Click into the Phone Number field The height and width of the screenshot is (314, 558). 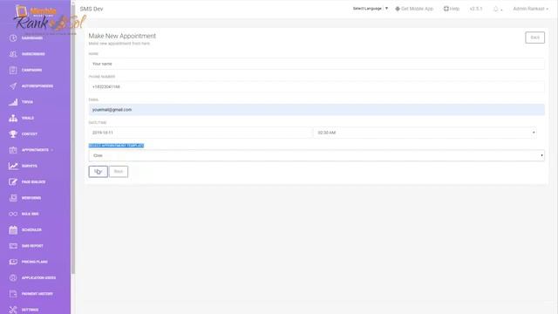point(316,87)
